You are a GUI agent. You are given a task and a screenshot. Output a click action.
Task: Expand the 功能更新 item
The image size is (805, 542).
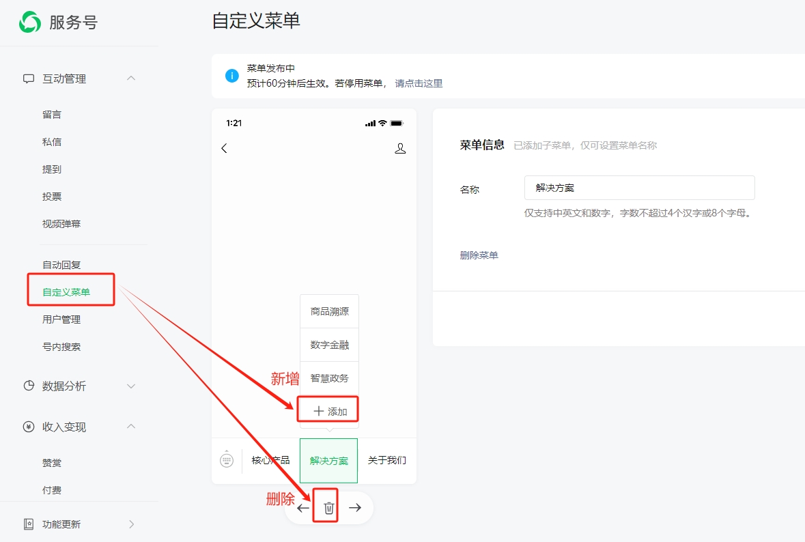(131, 524)
